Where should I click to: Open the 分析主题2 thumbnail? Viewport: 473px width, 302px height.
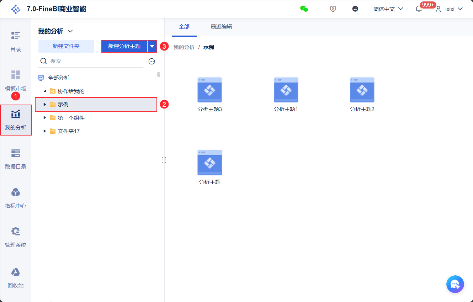(362, 90)
